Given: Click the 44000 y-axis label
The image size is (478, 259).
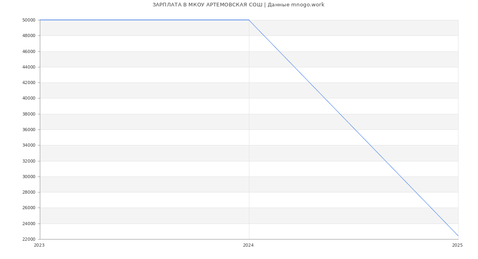Looking at the screenshot, I should coord(29,67).
